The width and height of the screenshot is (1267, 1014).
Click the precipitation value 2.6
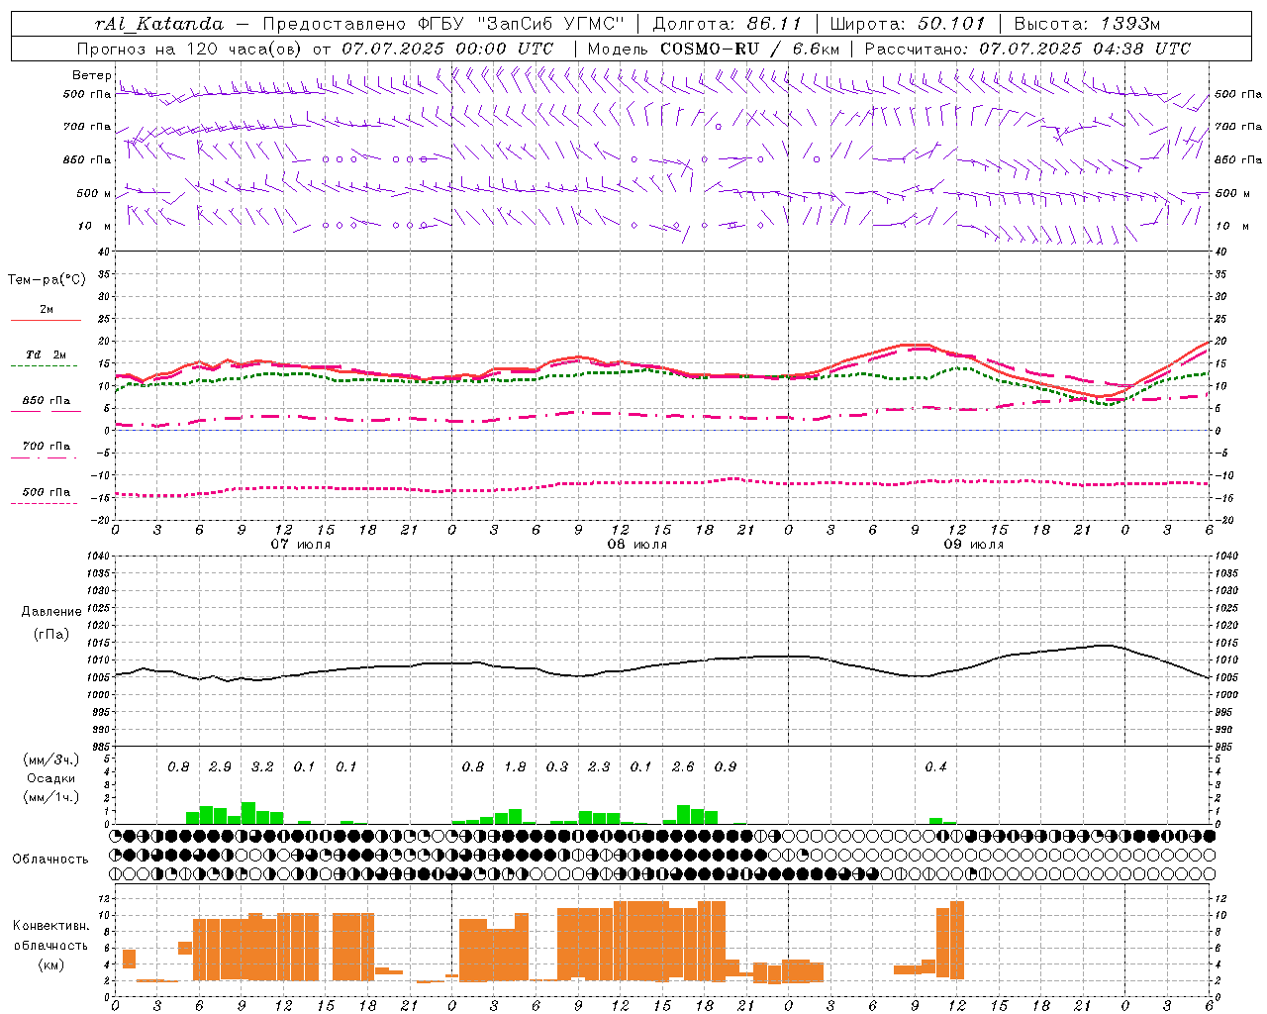click(683, 766)
